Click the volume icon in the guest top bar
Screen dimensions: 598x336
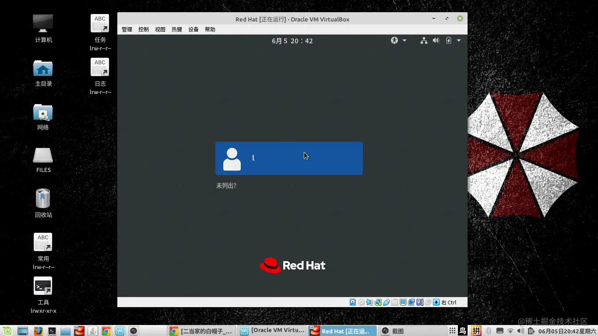pos(436,41)
